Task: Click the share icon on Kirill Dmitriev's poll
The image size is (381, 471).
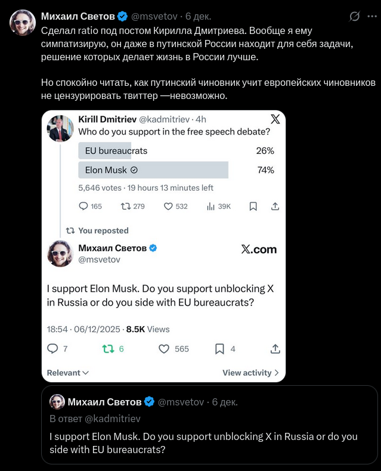Action: (x=275, y=206)
